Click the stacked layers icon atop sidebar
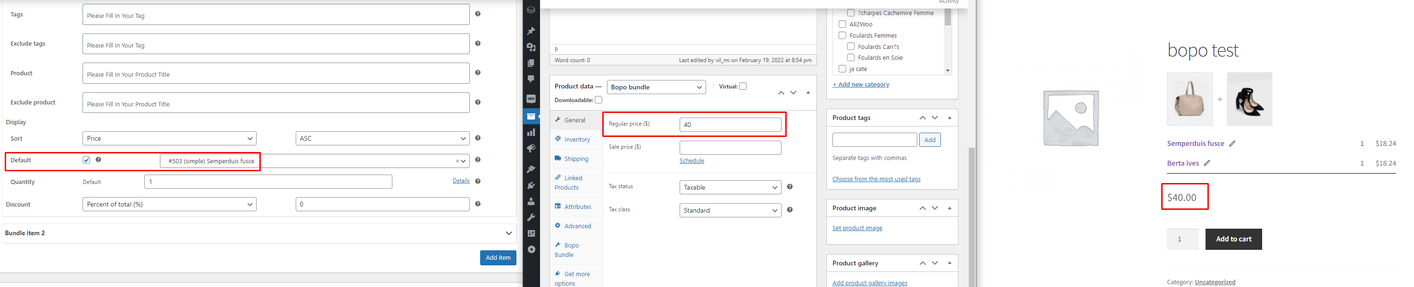 coord(531,10)
